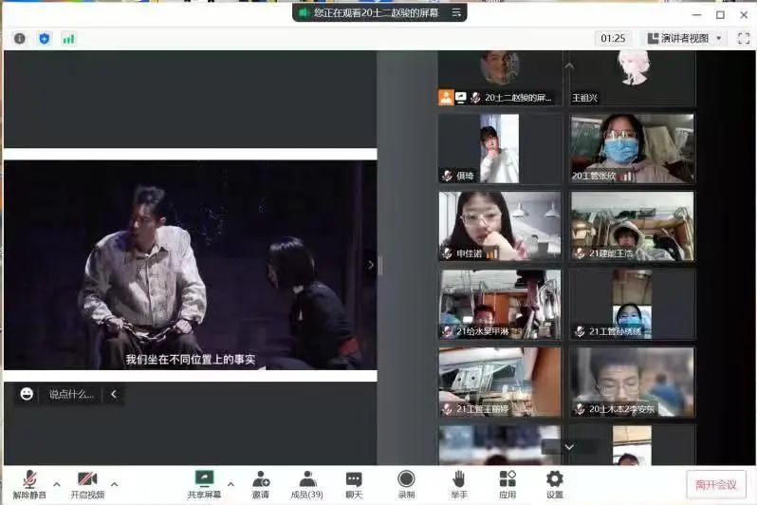Select the 20土二赵骏 screen share thumbnail

pos(500,78)
